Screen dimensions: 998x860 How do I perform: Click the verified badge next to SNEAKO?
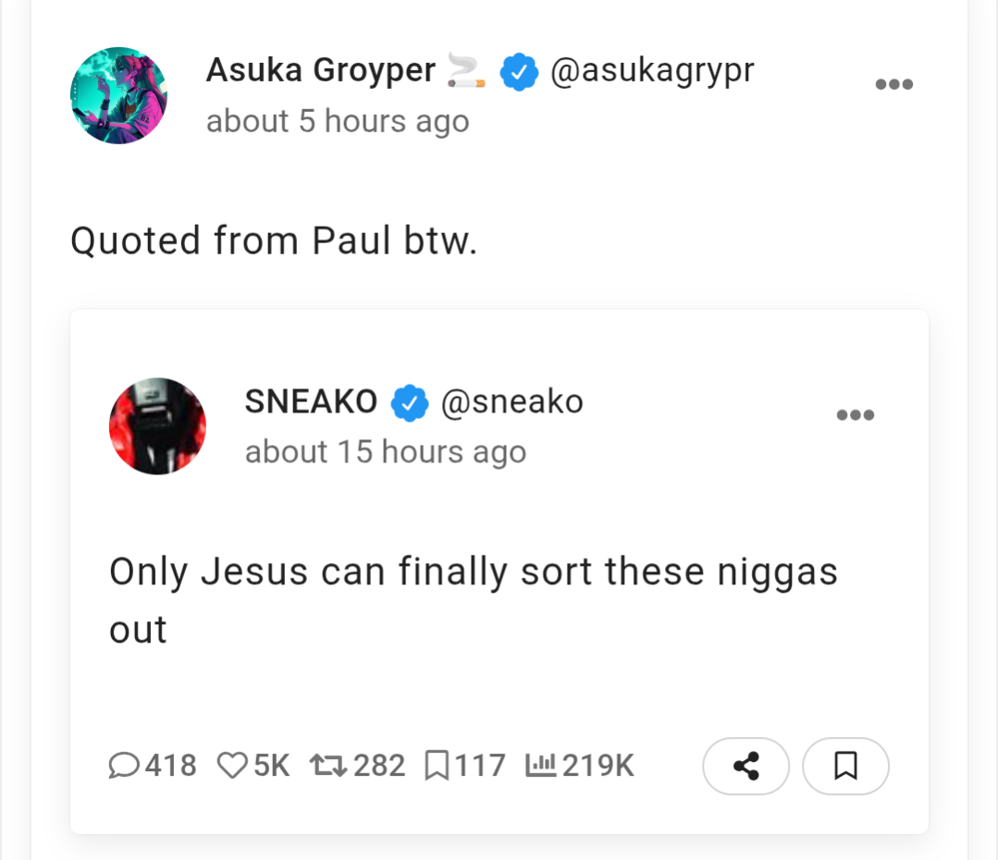coord(410,403)
